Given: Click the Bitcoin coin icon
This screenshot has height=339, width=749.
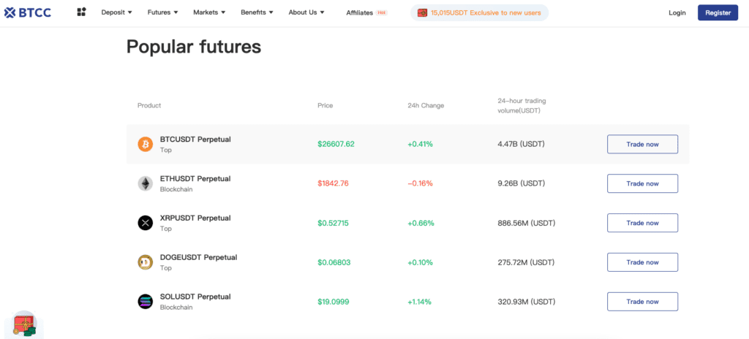Looking at the screenshot, I should click(x=146, y=144).
